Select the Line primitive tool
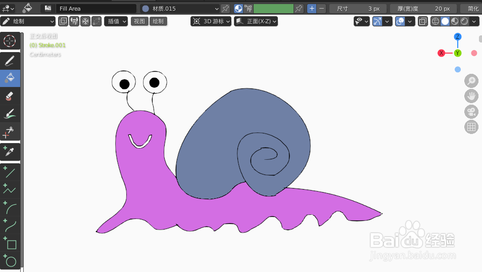The height and width of the screenshot is (272, 482). click(x=10, y=172)
